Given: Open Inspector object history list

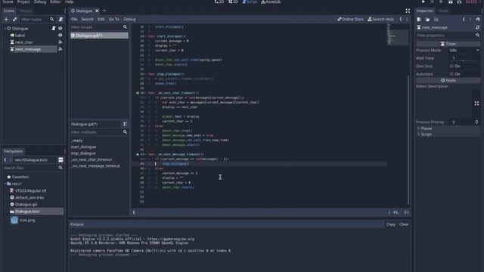Looking at the screenshot, I should (x=478, y=20).
